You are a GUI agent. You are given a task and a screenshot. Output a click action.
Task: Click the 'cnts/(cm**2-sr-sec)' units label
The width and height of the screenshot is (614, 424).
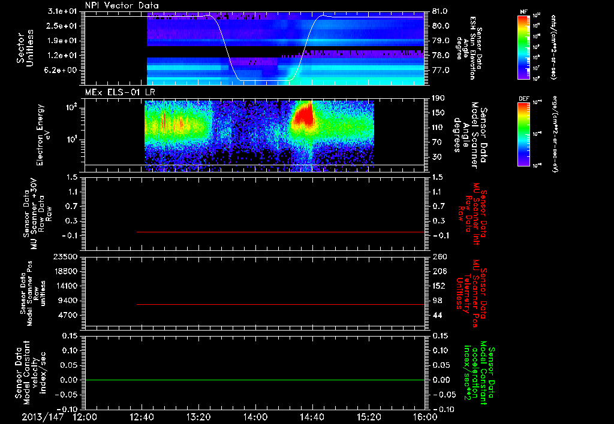[x=553, y=47]
